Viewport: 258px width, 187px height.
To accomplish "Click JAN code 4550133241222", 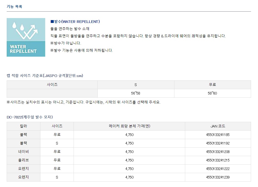I will coord(218,169).
